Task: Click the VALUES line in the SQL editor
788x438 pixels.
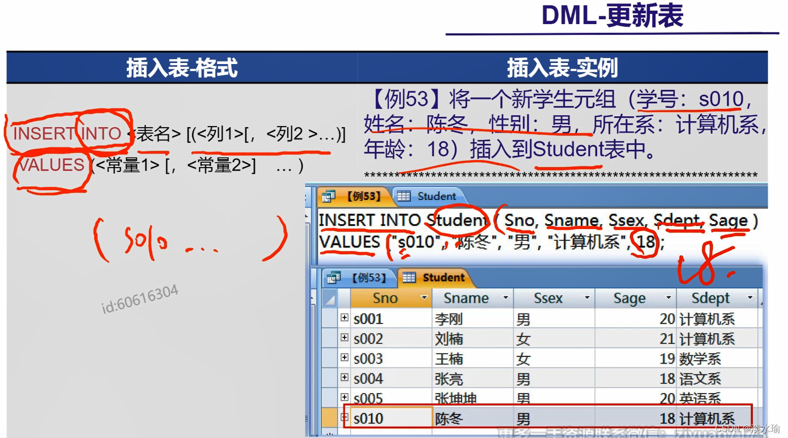Action: click(x=491, y=242)
